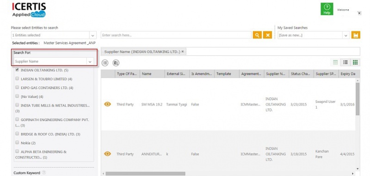Click the Custom Keyword help question icon
The height and width of the screenshot is (176, 370).
pyautogui.click(x=43, y=172)
